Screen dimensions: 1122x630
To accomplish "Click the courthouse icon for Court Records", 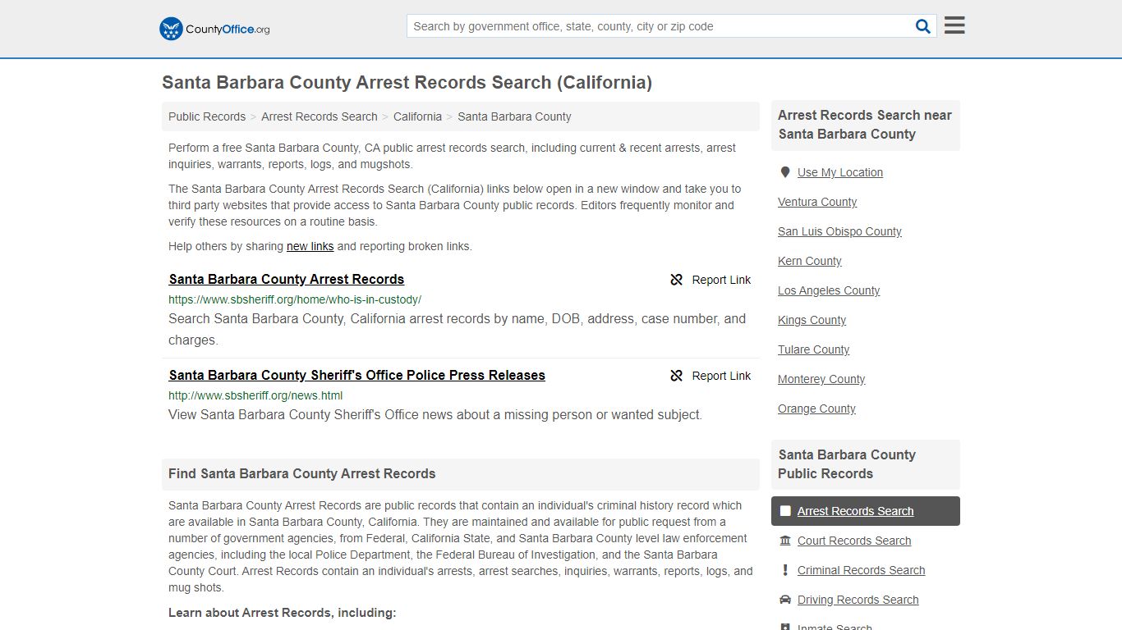I will 785,541.
